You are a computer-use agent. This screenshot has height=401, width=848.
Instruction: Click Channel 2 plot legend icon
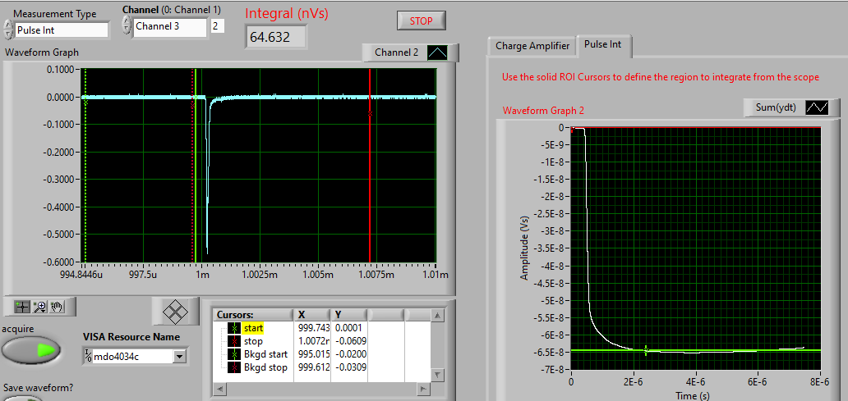click(438, 52)
